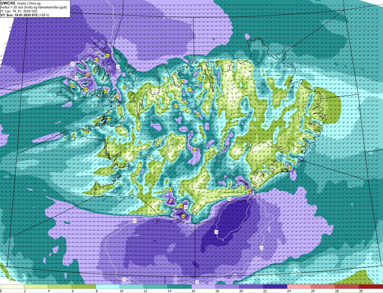Click the 4–6 m/s legend color swatch
The width and height of the screenshot is (383, 293).
point(60,287)
